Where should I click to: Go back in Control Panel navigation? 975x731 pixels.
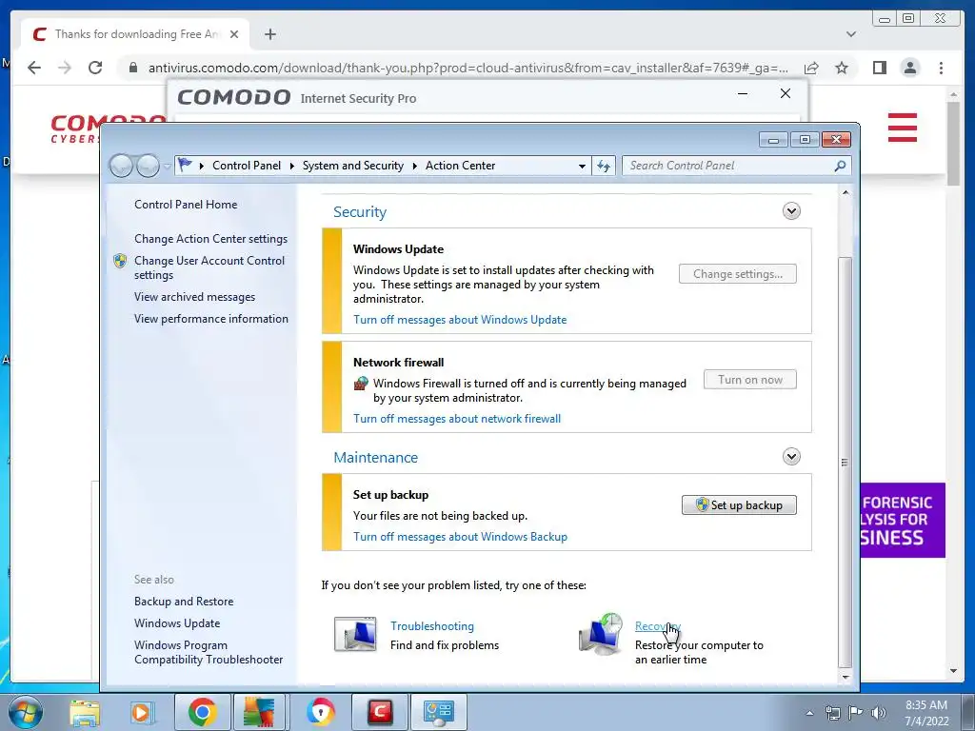tap(121, 166)
